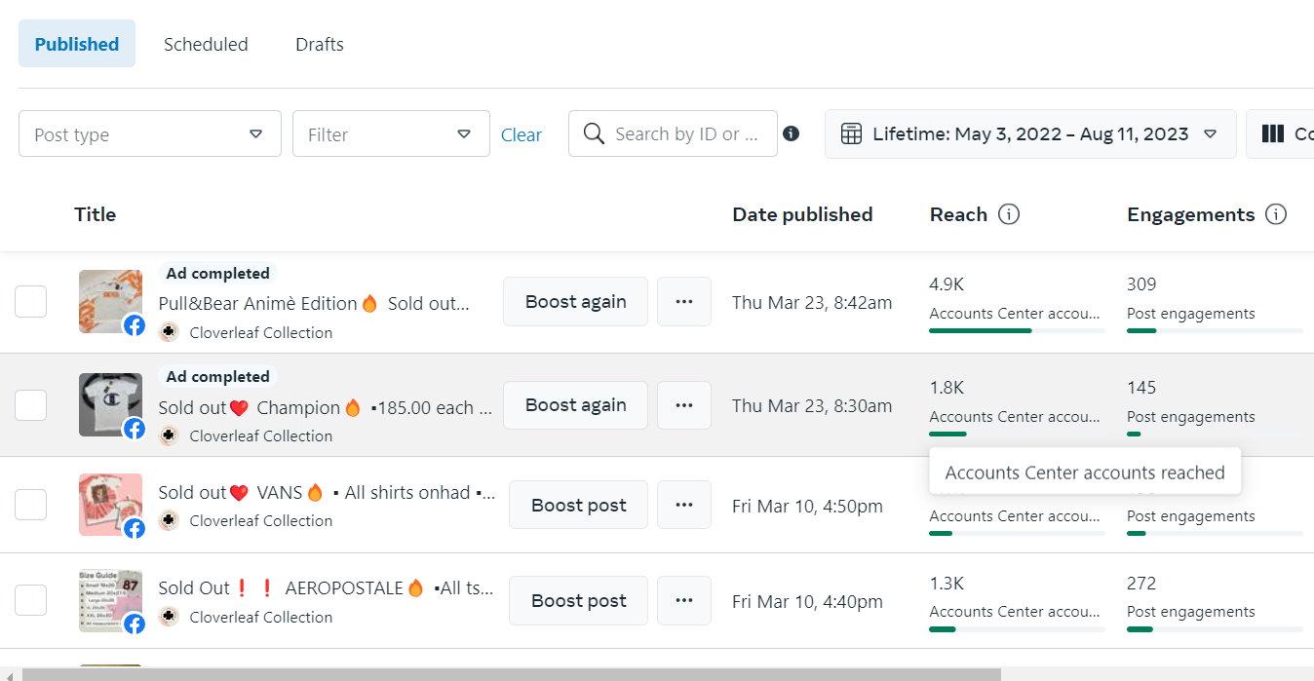Screen dimensions: 1314x681
Task: Open the Drafts tab
Action: (x=320, y=44)
